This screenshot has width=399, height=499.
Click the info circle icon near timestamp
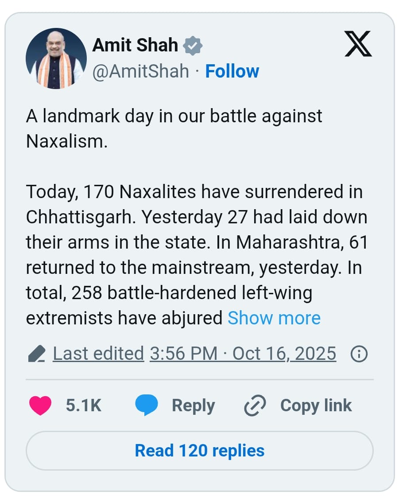coord(359,354)
